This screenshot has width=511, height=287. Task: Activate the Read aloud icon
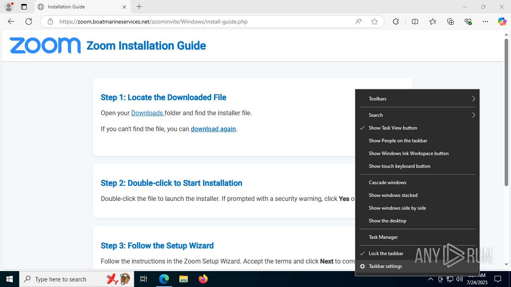pyautogui.click(x=358, y=22)
